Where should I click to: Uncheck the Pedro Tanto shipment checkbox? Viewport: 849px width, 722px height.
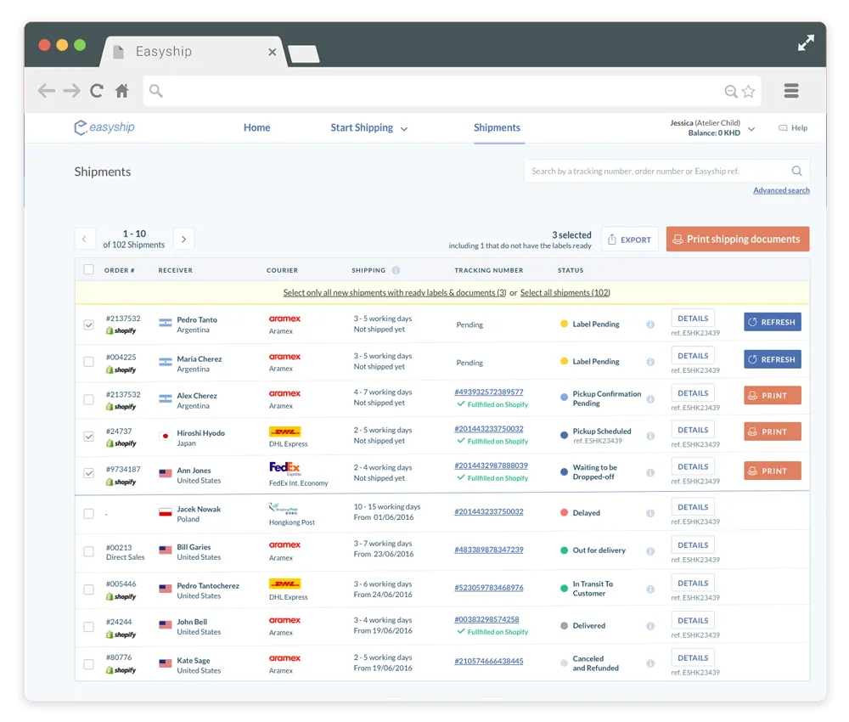point(89,324)
